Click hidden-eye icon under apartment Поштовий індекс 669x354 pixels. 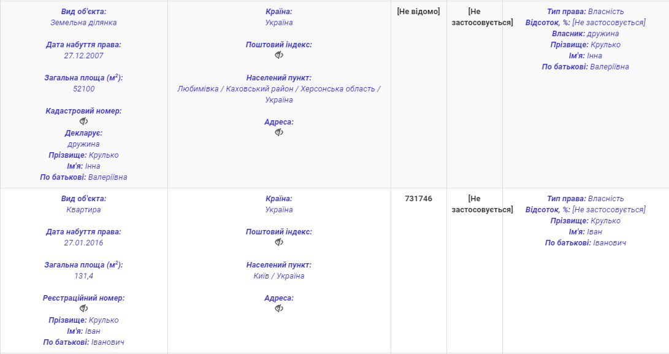279,242
